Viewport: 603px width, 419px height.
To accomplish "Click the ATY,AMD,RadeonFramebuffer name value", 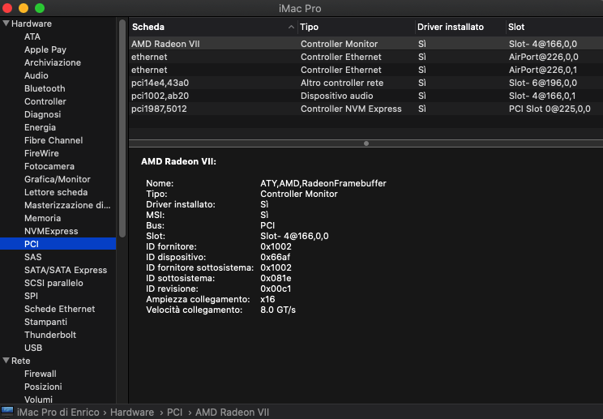I will point(323,183).
